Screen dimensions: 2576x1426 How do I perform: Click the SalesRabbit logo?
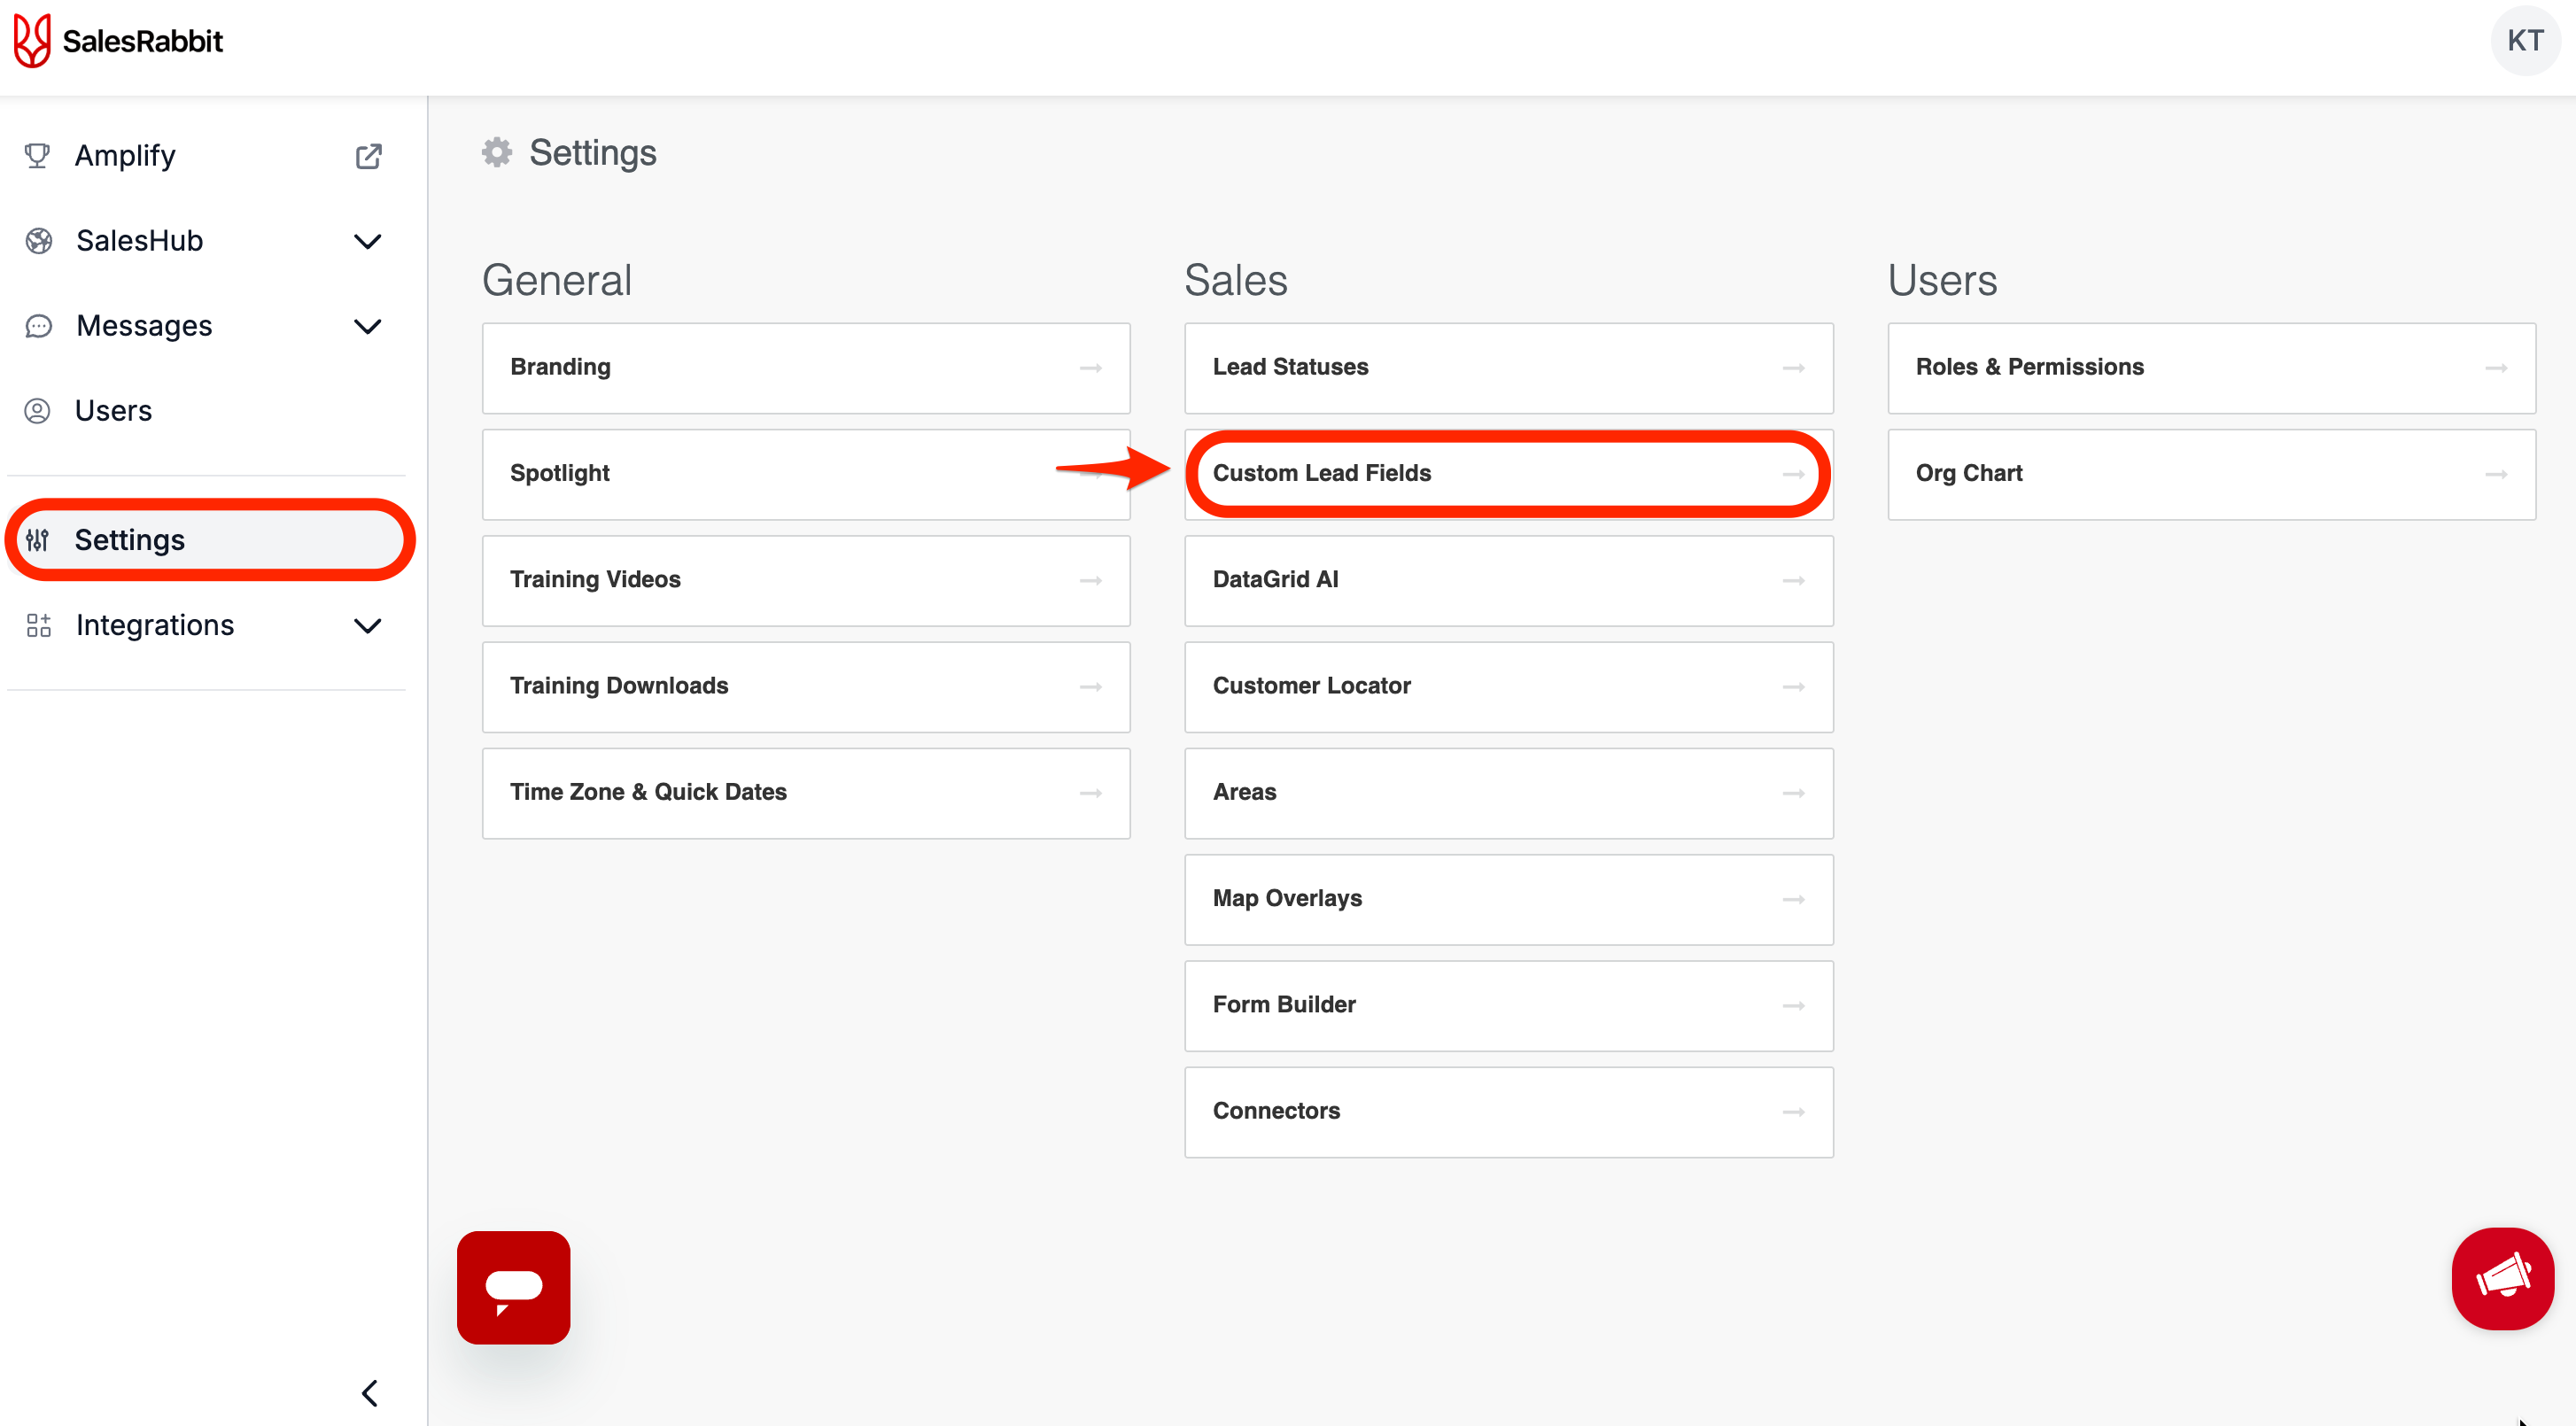pos(118,41)
